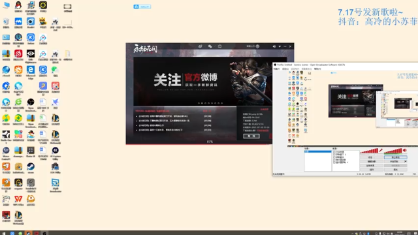The height and width of the screenshot is (235, 418).
Task: Open the 设定 menu in OBS
Action: [x=285, y=69]
